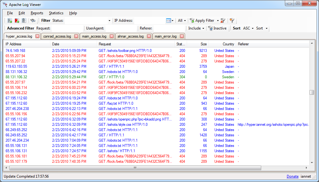Image resolution: width=319 pixels, height=182 pixels.
Task: Open a new log file
Action: pos(9,20)
